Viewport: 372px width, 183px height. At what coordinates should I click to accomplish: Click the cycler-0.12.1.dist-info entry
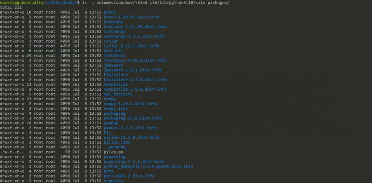tap(131, 46)
